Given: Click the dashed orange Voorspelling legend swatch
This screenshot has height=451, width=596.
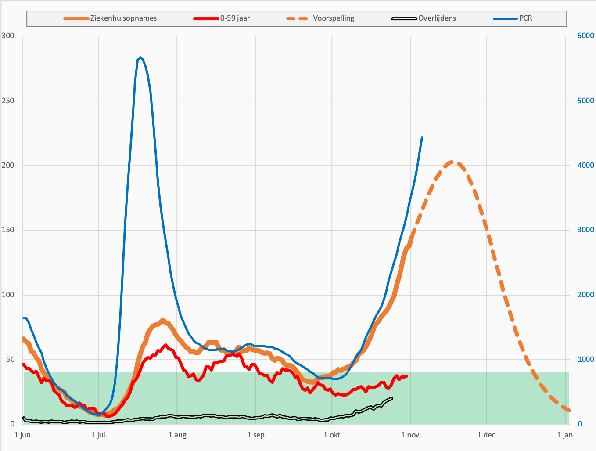Looking at the screenshot, I should click(298, 18).
